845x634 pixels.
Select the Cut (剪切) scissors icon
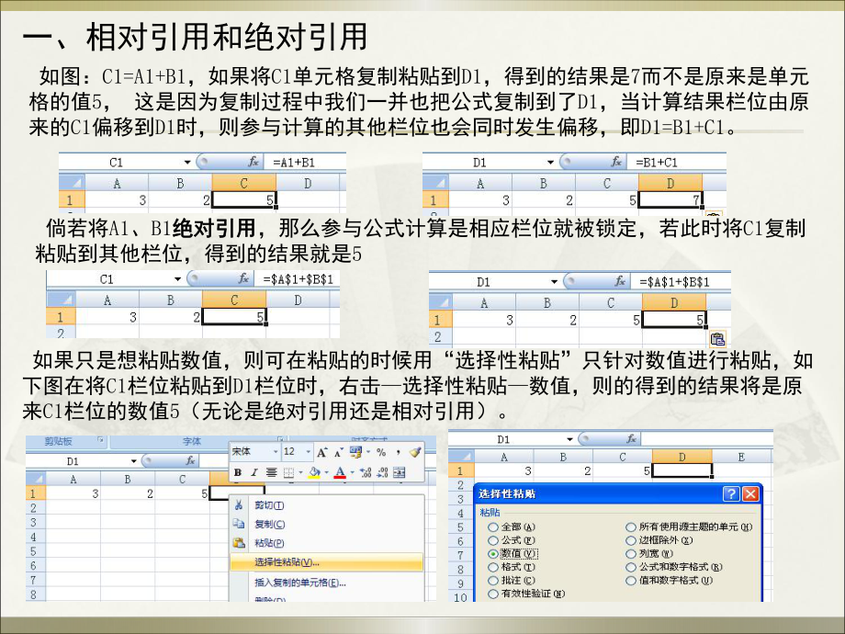[x=238, y=504]
